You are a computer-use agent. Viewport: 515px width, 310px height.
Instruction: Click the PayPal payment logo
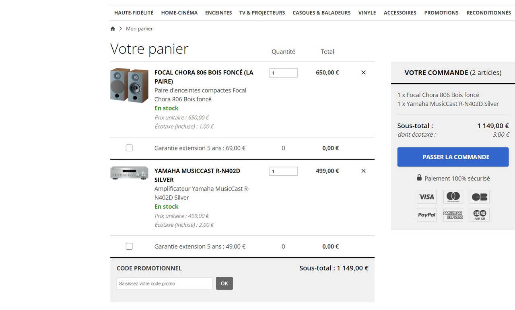coord(426,215)
